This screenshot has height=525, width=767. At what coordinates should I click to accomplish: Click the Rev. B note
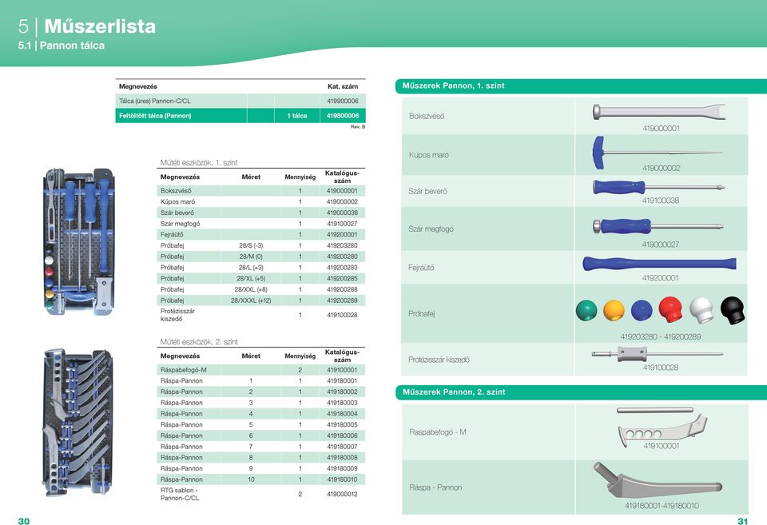tap(358, 127)
